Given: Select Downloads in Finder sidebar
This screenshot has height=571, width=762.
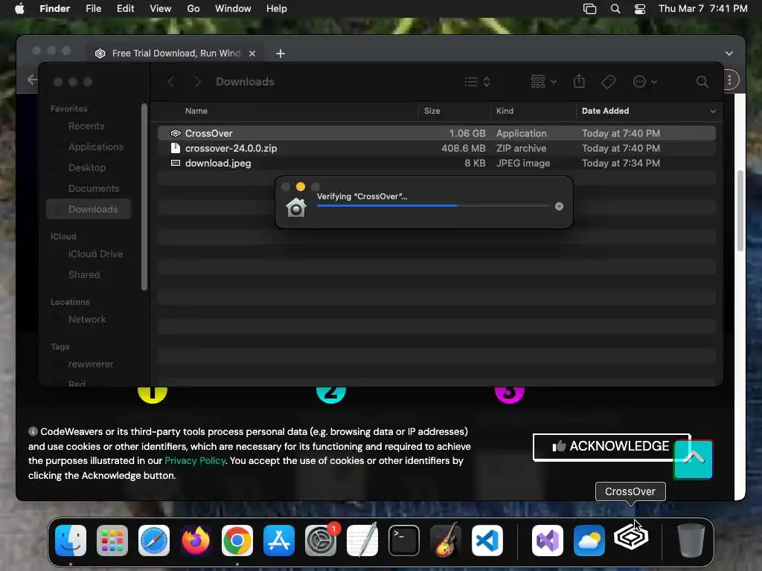Looking at the screenshot, I should 89,209.
